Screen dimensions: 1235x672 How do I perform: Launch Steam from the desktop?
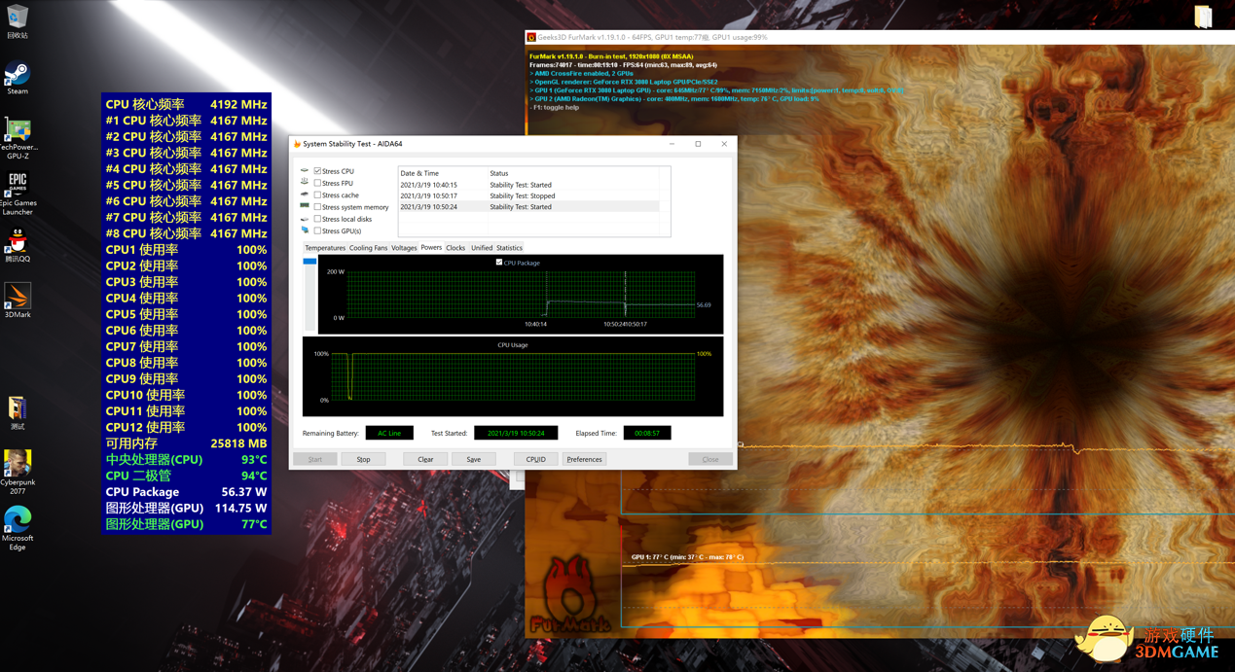point(18,78)
